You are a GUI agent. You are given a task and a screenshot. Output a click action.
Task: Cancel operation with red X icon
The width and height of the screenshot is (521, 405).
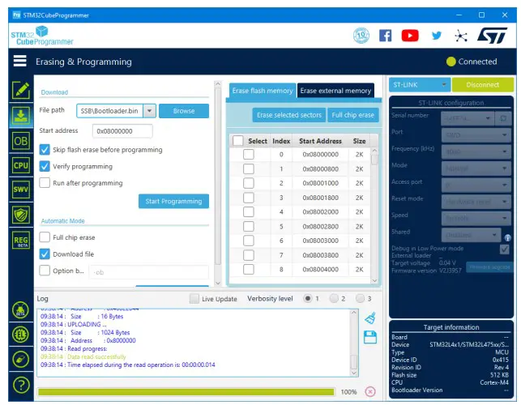(x=370, y=392)
